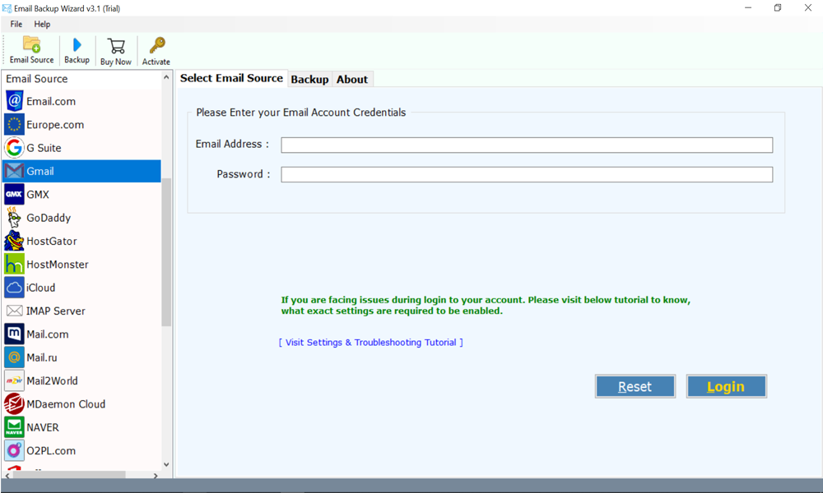
Task: Click the horizontal scroll right arrow
Action: (x=156, y=476)
